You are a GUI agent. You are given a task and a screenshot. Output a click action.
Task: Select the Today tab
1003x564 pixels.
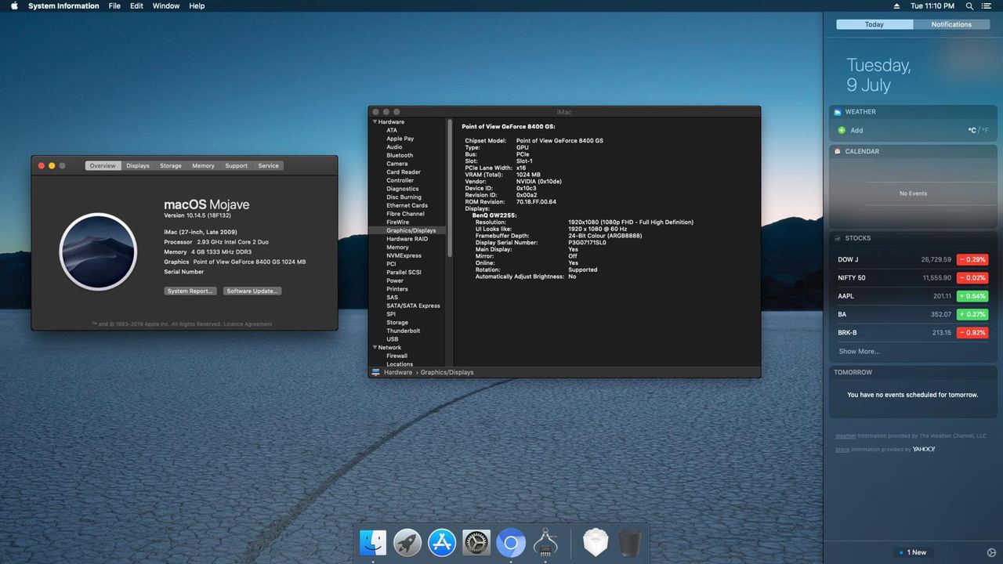click(874, 24)
